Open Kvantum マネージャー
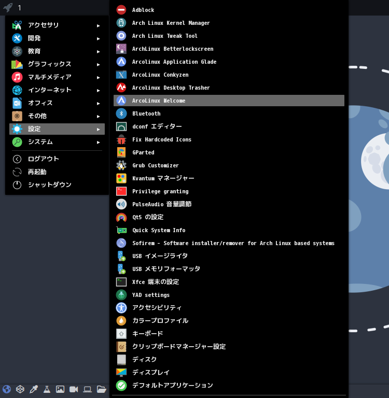This screenshot has height=398, width=389. coord(163,178)
